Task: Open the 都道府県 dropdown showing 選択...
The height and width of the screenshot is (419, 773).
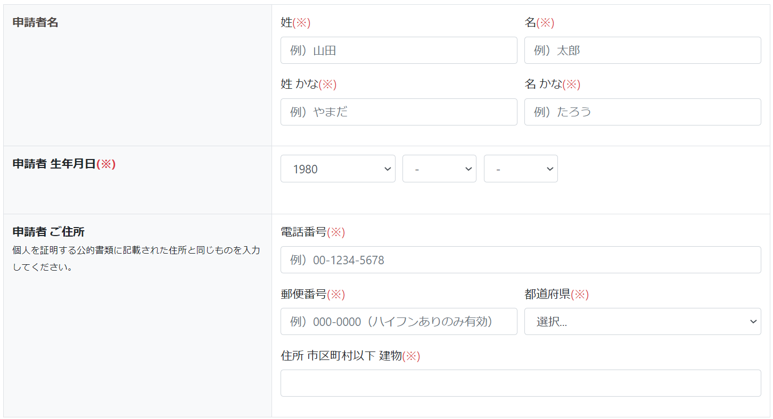Action: [643, 322]
